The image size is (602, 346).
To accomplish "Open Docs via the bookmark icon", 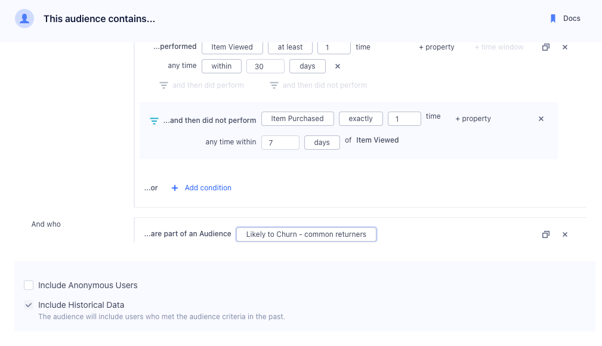I will [x=552, y=18].
